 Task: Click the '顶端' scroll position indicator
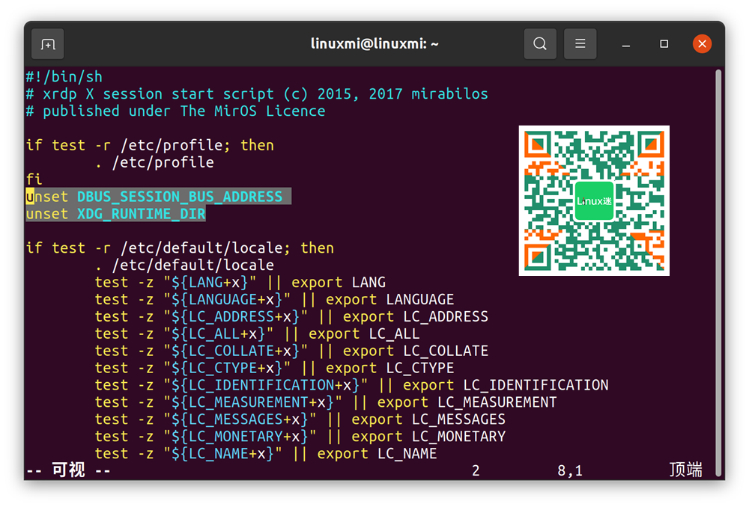coord(685,470)
